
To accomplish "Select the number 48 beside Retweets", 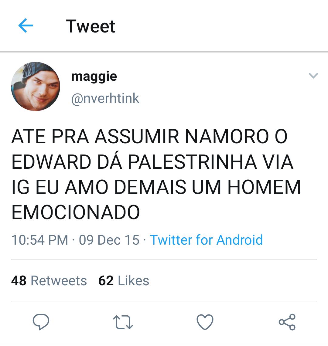I will tap(19, 281).
